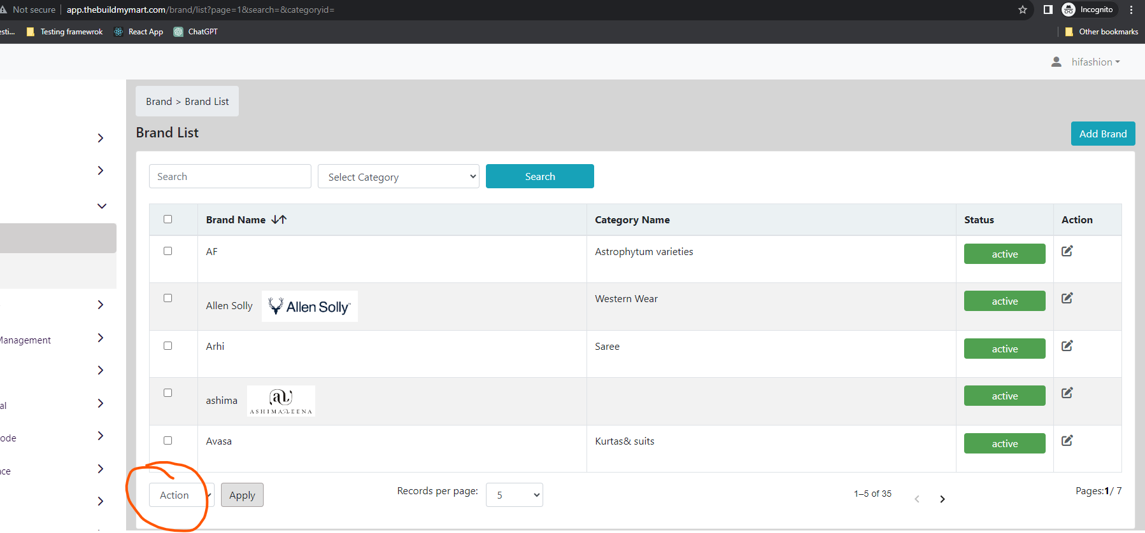Click the Brand List breadcrumb

[207, 102]
